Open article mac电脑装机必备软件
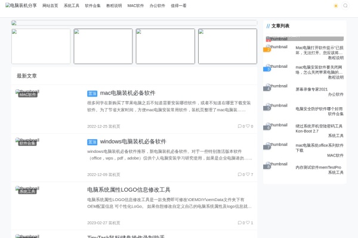The width and height of the screenshot is (358, 238). (128, 93)
